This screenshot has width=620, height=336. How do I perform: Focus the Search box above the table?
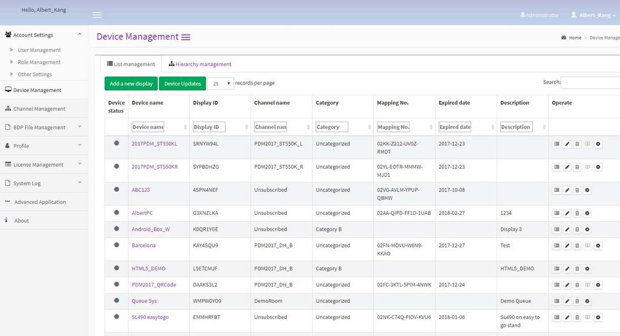click(x=590, y=82)
